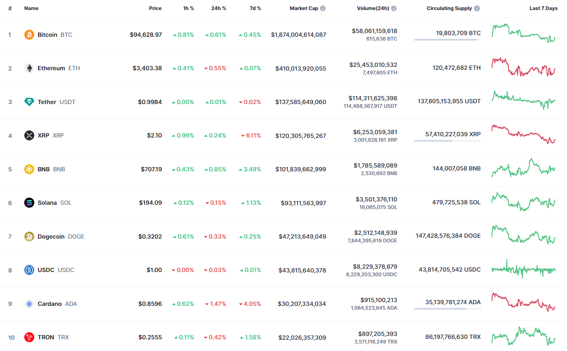Screen dimensions: 567x351
Task: Open Ethereum 7-day sparkline chart
Action: pos(524,67)
